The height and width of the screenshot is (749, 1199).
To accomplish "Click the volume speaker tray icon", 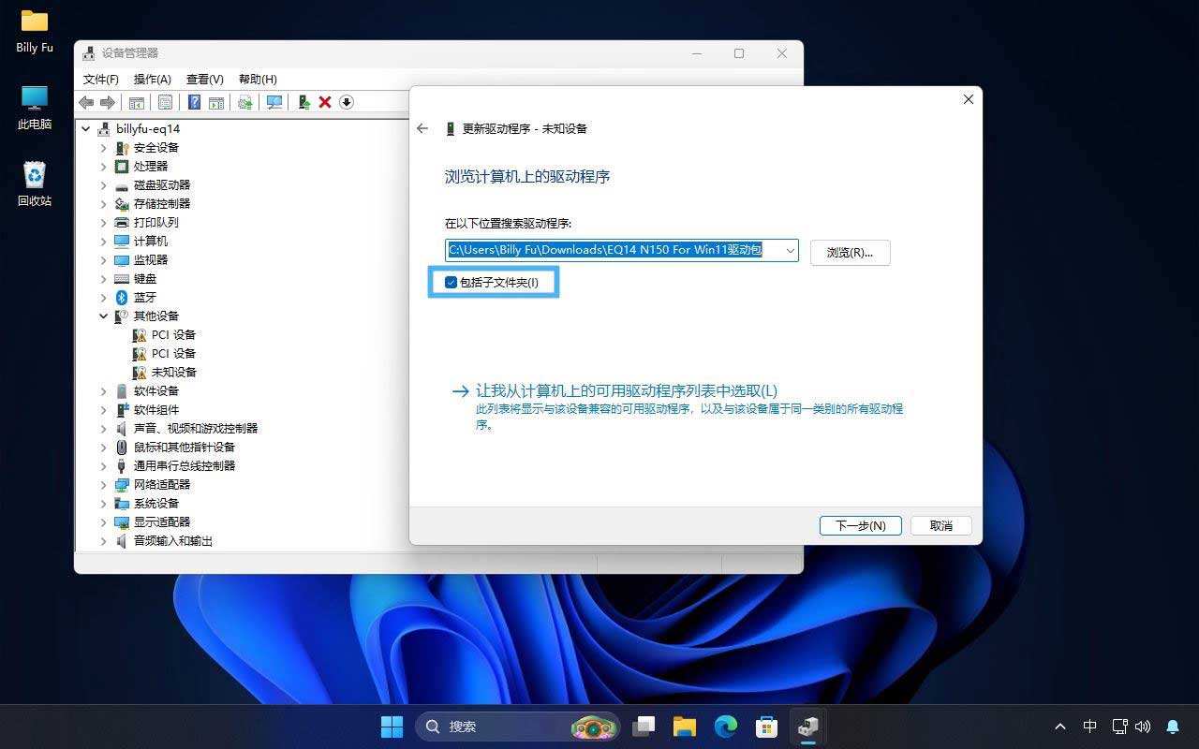I will click(1143, 727).
